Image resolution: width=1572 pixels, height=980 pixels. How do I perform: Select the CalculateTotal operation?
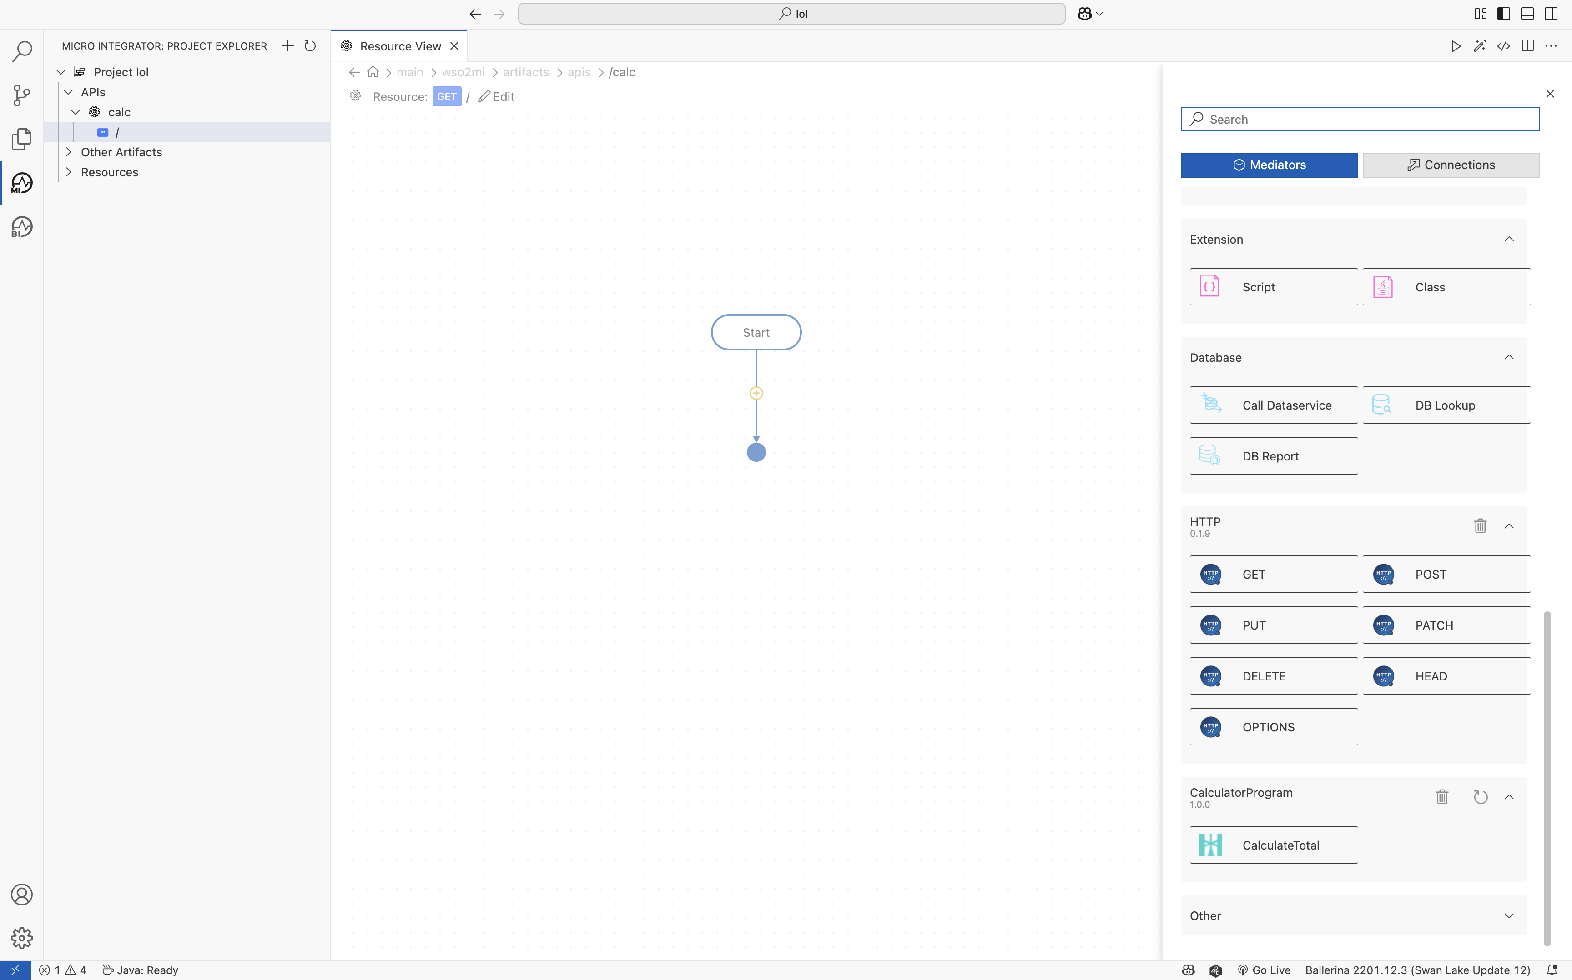pyautogui.click(x=1272, y=845)
